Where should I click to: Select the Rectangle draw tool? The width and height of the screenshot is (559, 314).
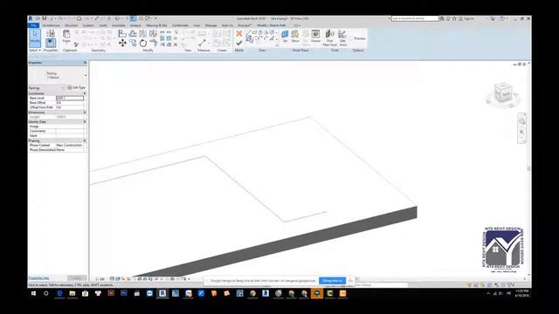[254, 32]
